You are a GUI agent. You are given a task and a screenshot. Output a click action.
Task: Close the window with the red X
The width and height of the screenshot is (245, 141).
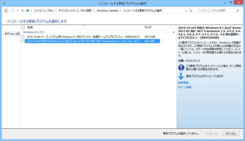[x=238, y=3]
